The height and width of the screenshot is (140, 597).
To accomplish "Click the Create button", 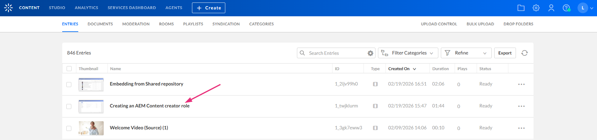I will pos(209,8).
